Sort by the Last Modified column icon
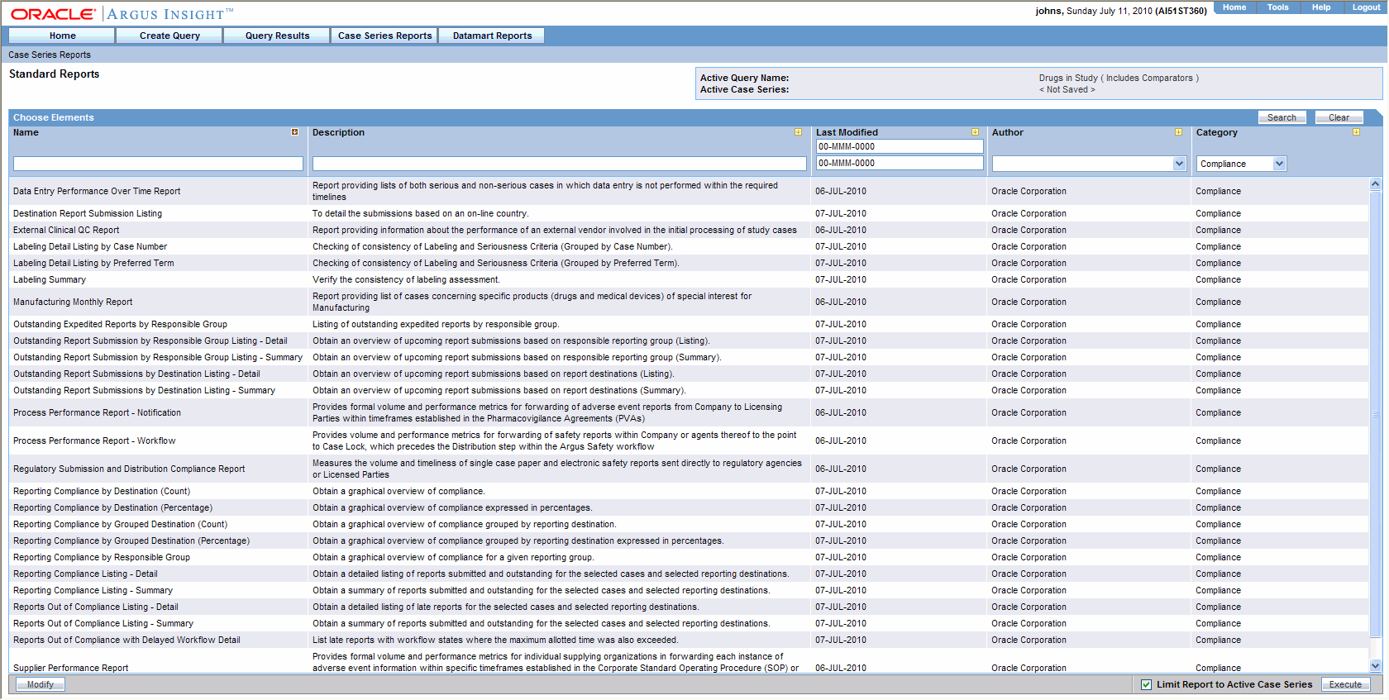 [x=975, y=132]
